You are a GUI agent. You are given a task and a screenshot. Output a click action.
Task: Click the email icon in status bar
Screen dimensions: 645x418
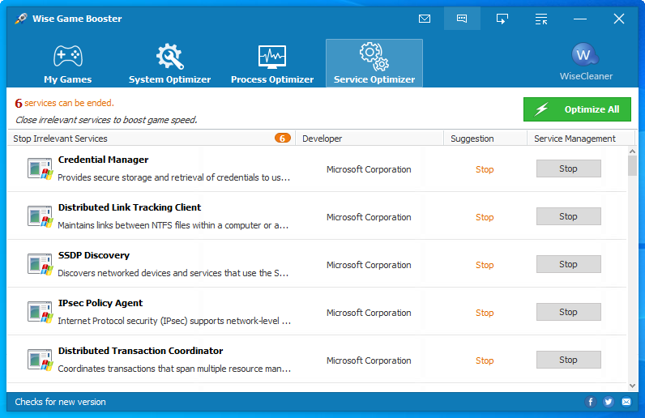[626, 402]
